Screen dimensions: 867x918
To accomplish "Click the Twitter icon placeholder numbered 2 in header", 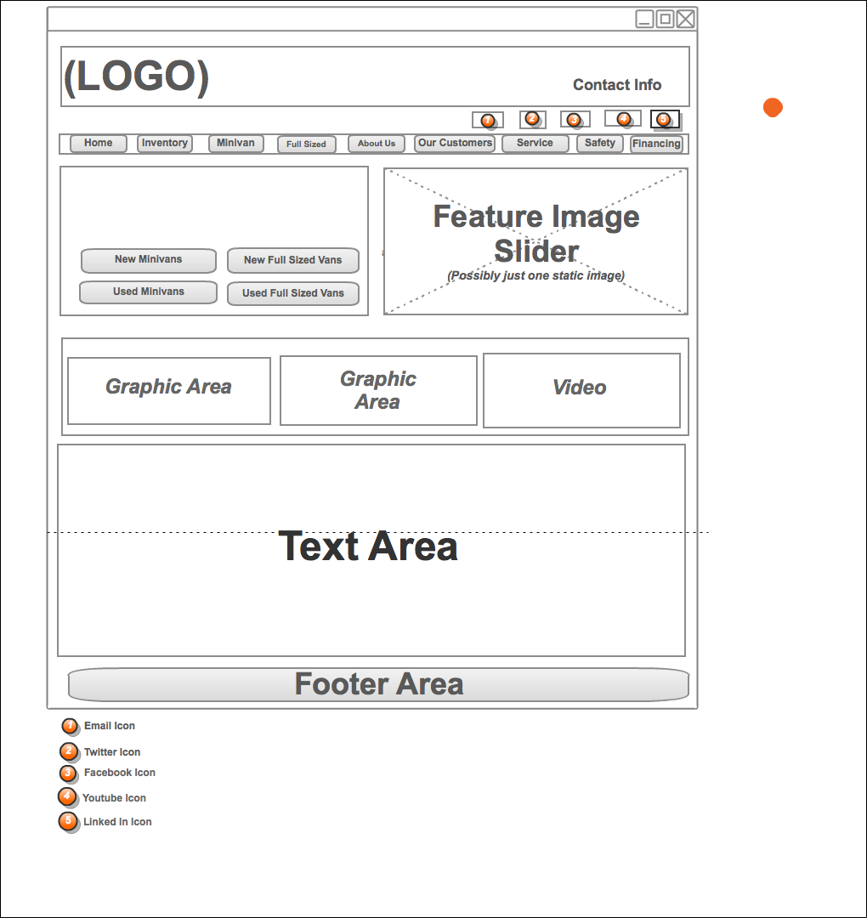I will (532, 119).
